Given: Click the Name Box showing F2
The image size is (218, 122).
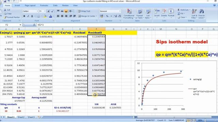Looking at the screenshot, I should 10,25.
